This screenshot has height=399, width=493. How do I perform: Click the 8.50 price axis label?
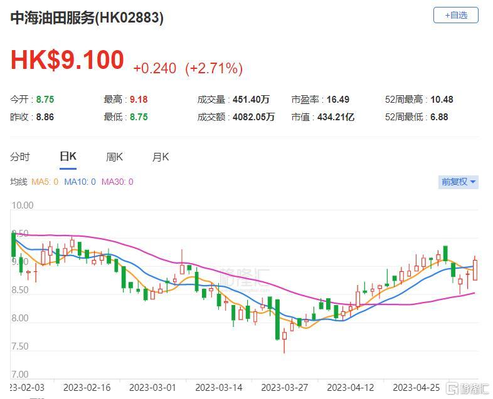click(20, 290)
